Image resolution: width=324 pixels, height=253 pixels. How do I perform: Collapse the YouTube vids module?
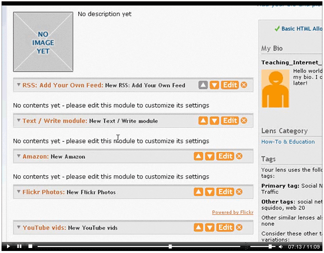coord(19,227)
